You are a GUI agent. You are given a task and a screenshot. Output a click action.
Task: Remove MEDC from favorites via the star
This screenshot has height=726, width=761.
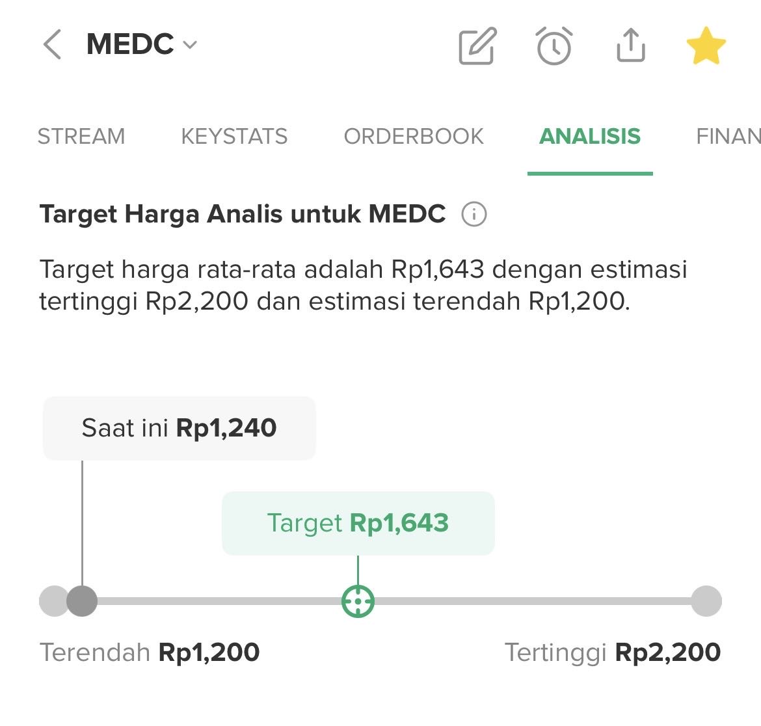pos(706,44)
